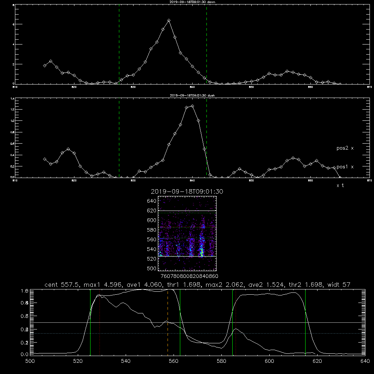
Task: Select the right green dashed line in the dawn plot
Action: pos(206,45)
